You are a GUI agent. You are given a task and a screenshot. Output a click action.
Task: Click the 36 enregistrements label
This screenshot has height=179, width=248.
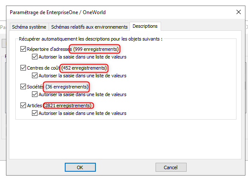click(x=67, y=87)
